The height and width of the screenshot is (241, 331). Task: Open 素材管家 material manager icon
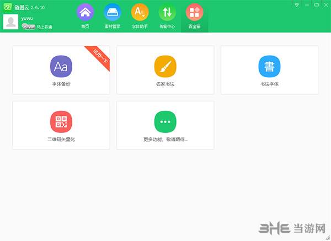(x=113, y=12)
